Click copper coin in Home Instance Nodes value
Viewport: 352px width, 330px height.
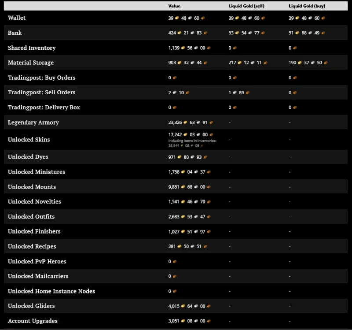coord(175,291)
